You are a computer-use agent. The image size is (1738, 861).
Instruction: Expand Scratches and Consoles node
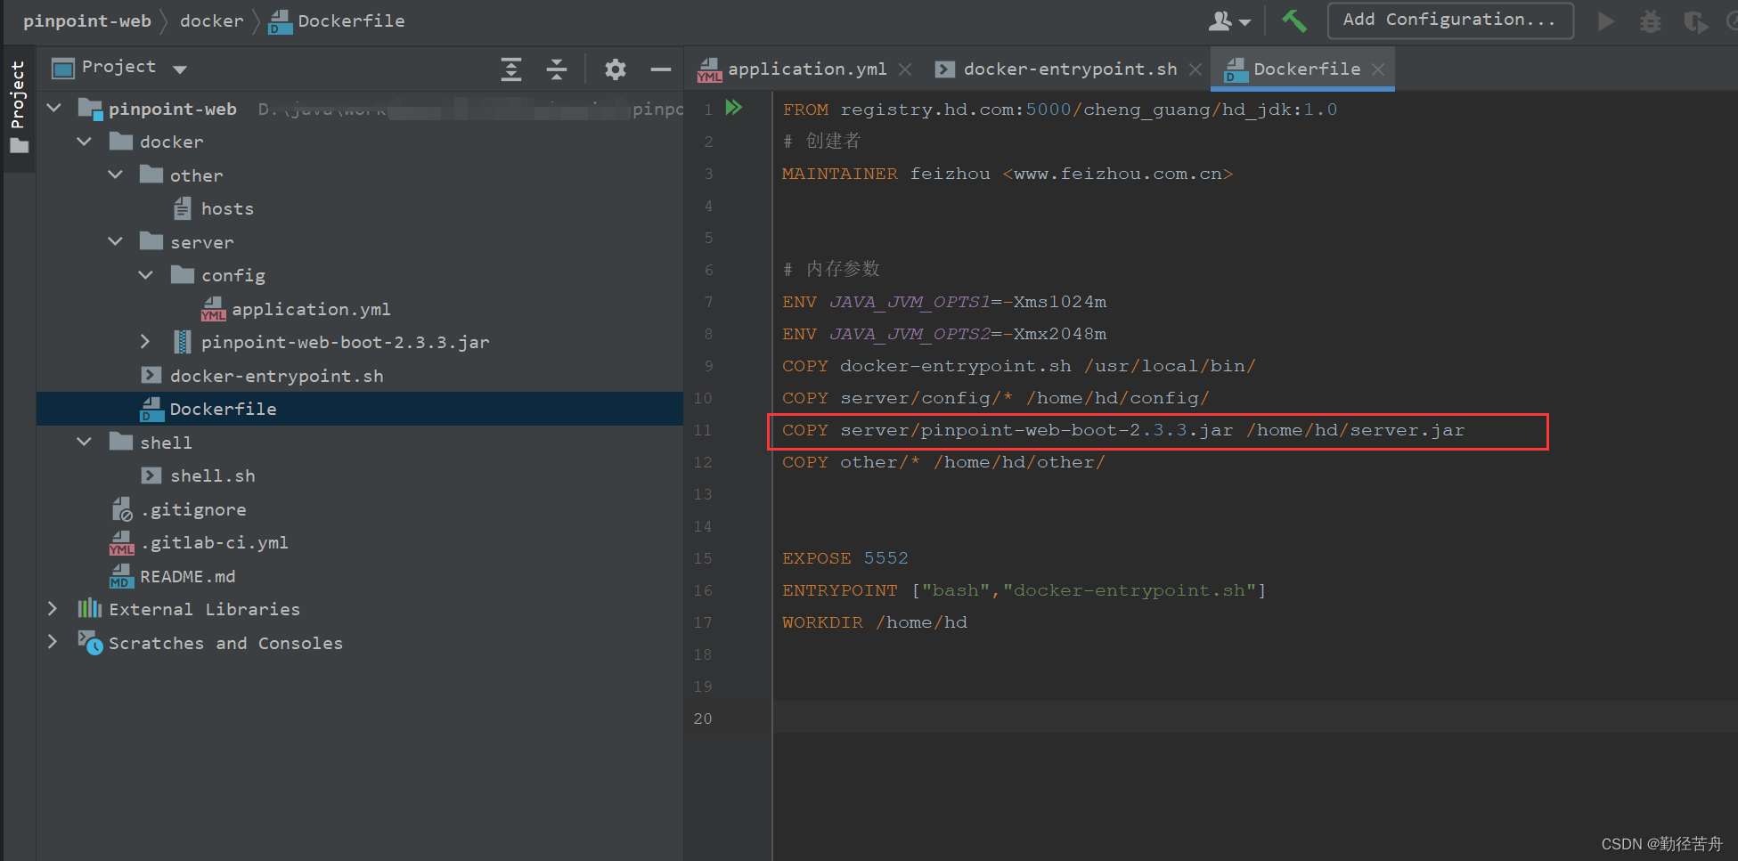[53, 642]
